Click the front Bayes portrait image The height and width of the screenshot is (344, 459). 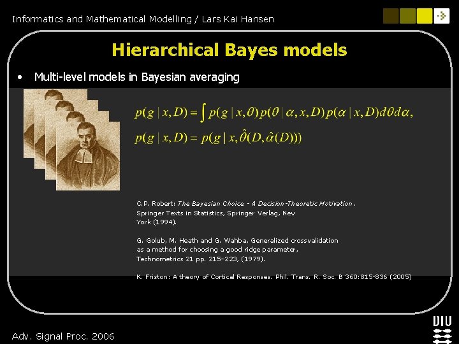click(x=88, y=156)
